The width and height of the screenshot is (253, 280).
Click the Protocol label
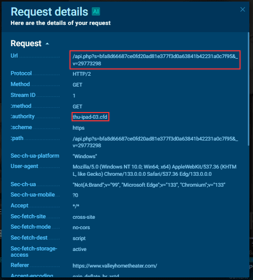(21, 73)
